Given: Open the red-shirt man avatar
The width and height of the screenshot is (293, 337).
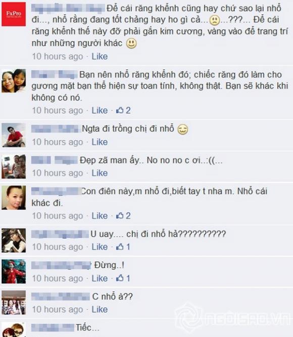Looking at the screenshot, I should tap(14, 135).
